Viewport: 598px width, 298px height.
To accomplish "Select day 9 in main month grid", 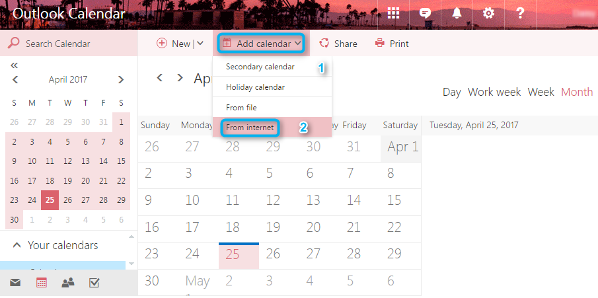I will point(158,202).
